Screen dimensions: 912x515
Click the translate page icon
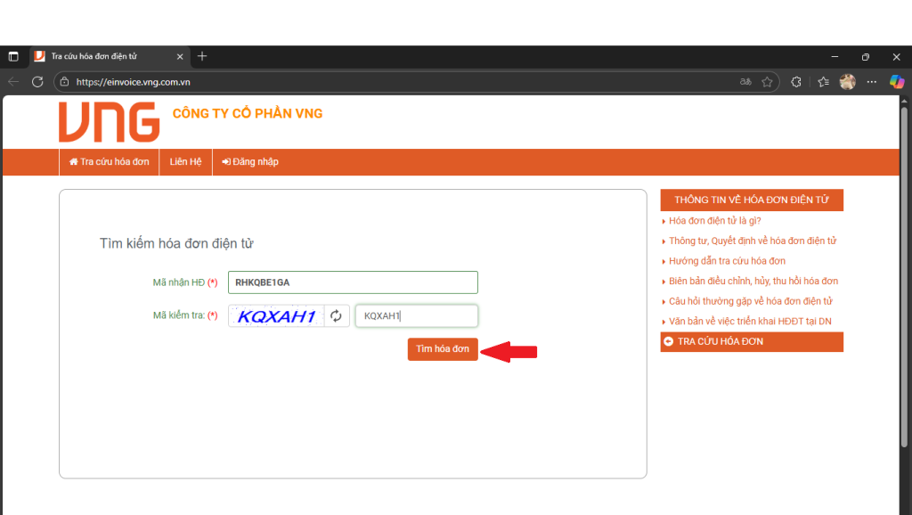745,82
